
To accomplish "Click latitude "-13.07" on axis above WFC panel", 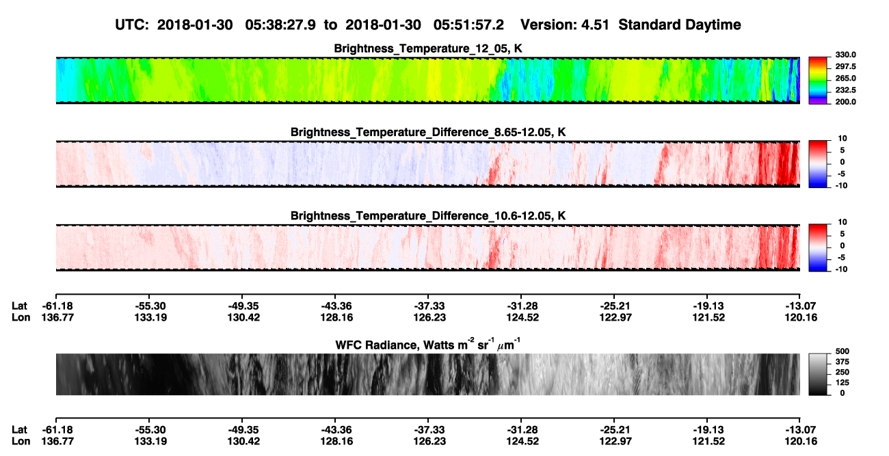I will [x=799, y=306].
